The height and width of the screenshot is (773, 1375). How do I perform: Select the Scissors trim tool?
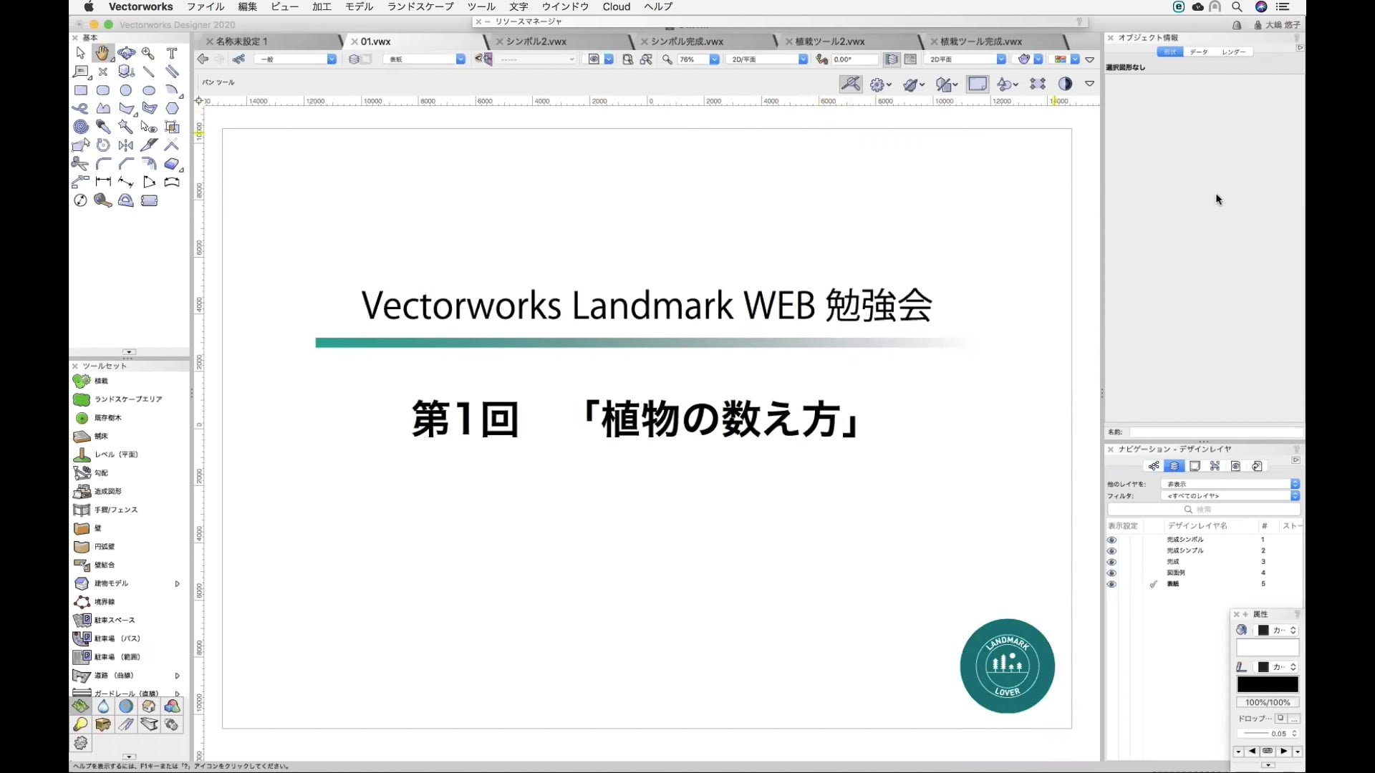click(80, 164)
